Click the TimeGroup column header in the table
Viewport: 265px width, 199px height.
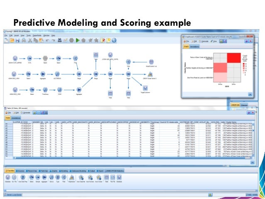(x=155, y=122)
